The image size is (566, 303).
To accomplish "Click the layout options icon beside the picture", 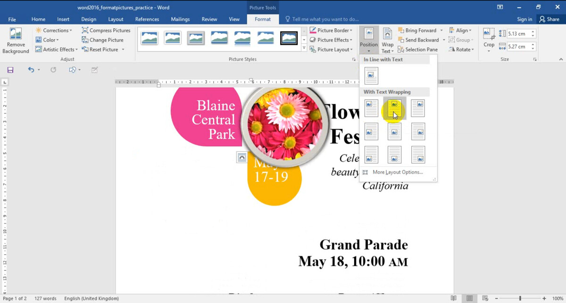I will click(x=241, y=158).
